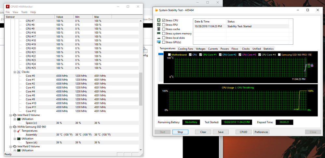The height and width of the screenshot is (158, 325).
Task: Click the thermometer icon of Temperatures node
Action: coord(19,131)
